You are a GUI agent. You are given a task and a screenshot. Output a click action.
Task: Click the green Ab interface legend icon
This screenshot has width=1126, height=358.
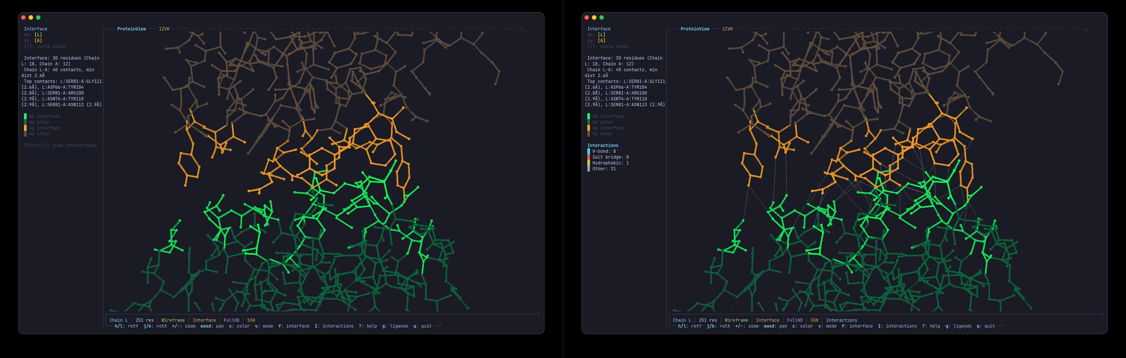pos(25,116)
